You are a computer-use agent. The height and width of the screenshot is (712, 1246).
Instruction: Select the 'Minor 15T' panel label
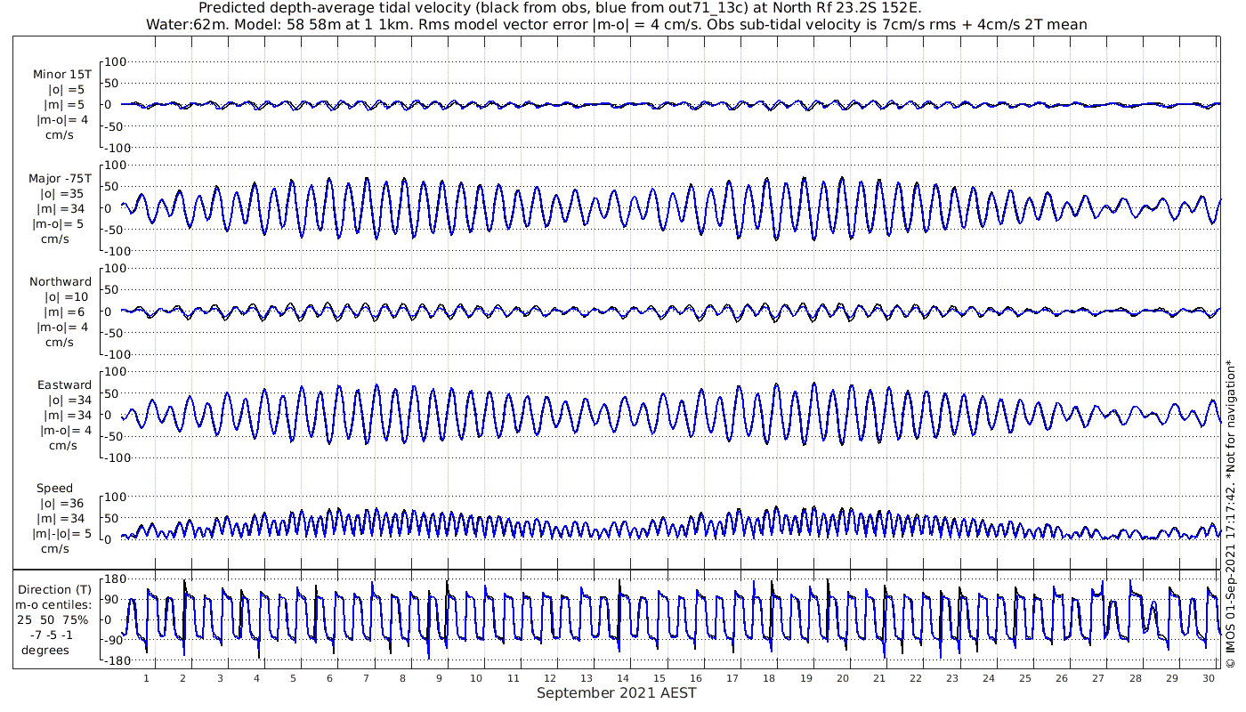(x=61, y=75)
